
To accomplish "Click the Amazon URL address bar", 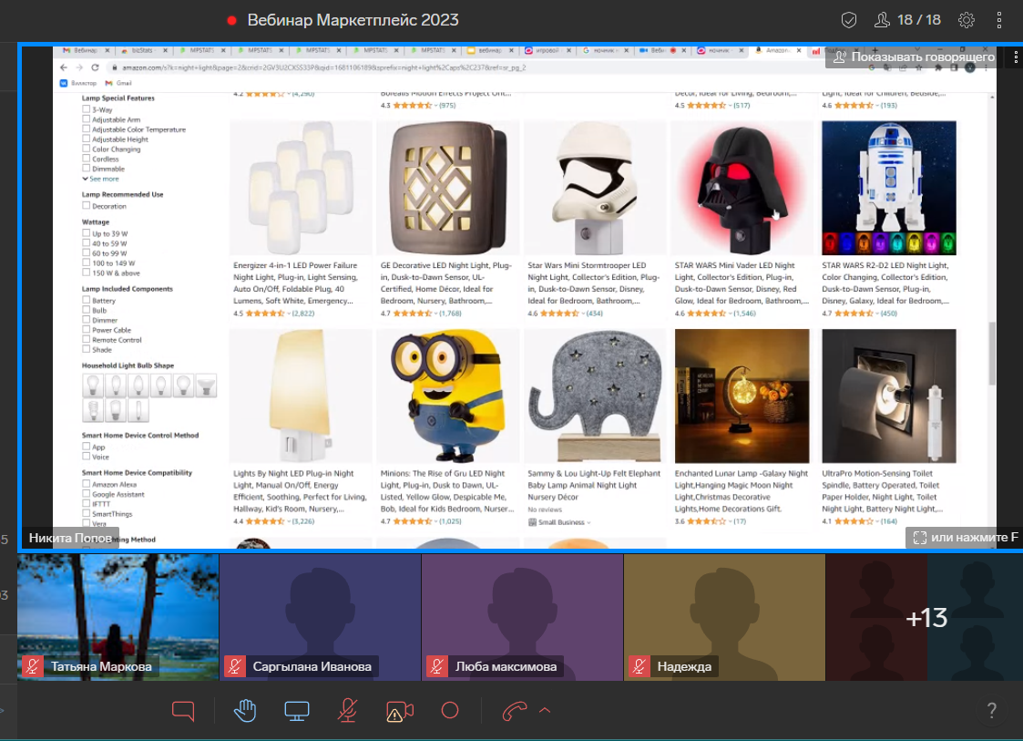I will coord(324,67).
